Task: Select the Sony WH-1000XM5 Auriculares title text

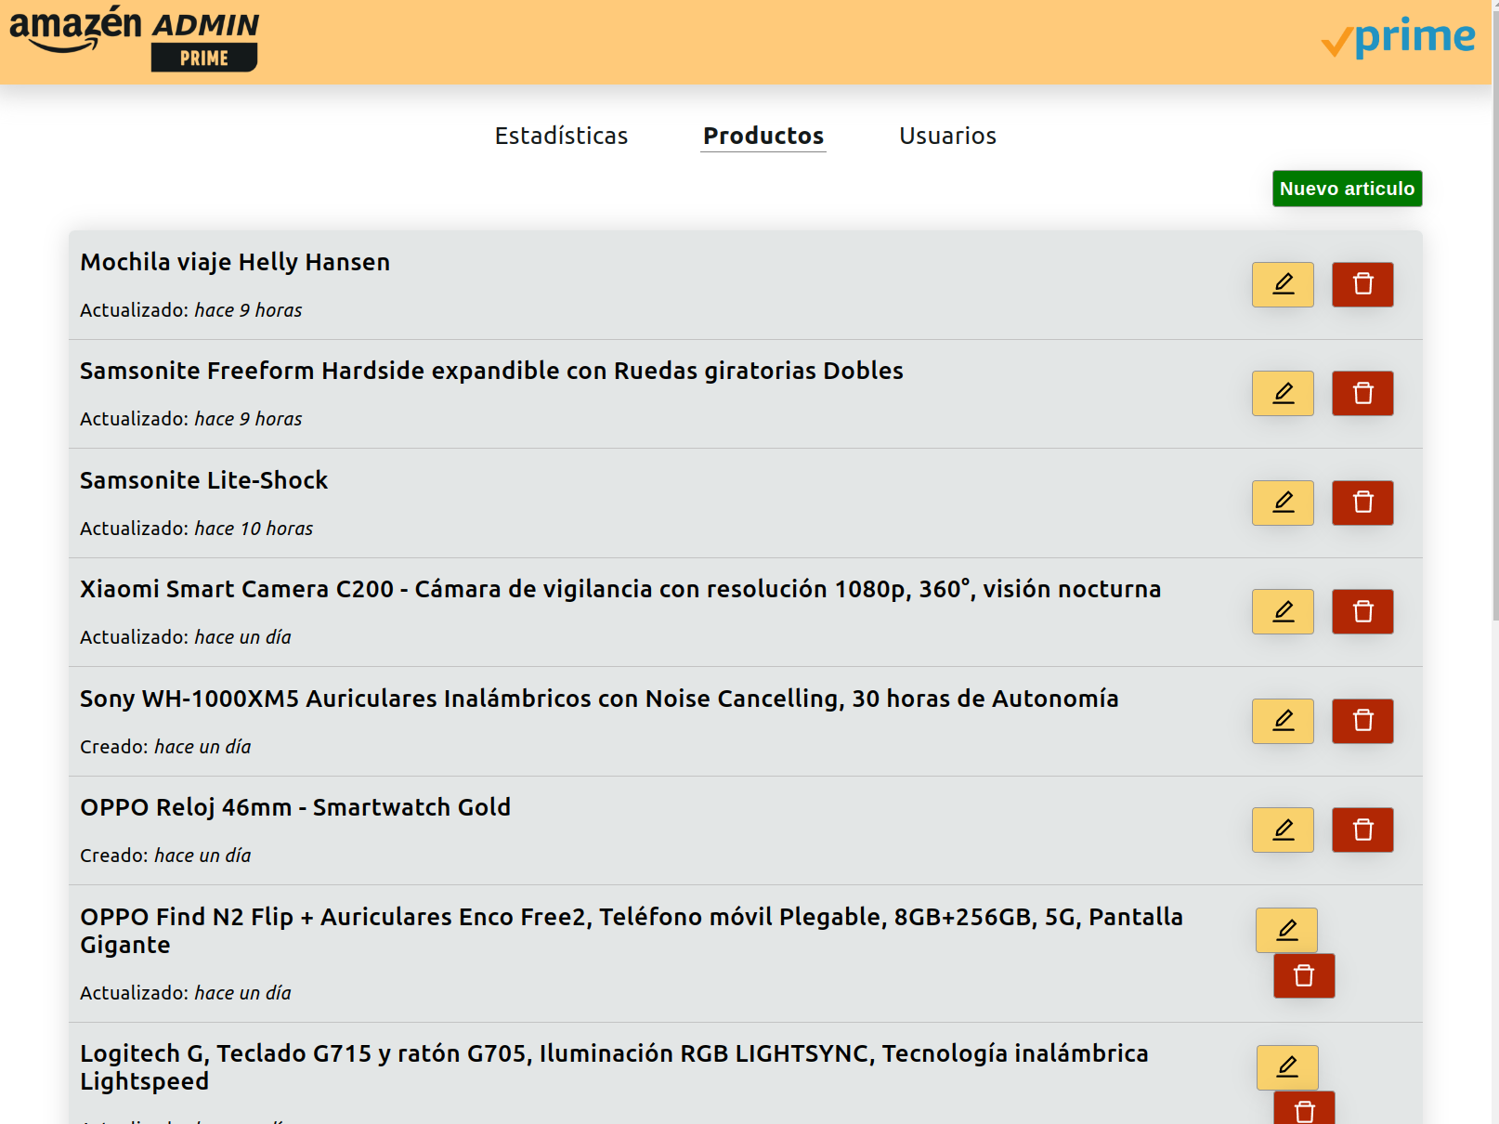Action: (599, 699)
